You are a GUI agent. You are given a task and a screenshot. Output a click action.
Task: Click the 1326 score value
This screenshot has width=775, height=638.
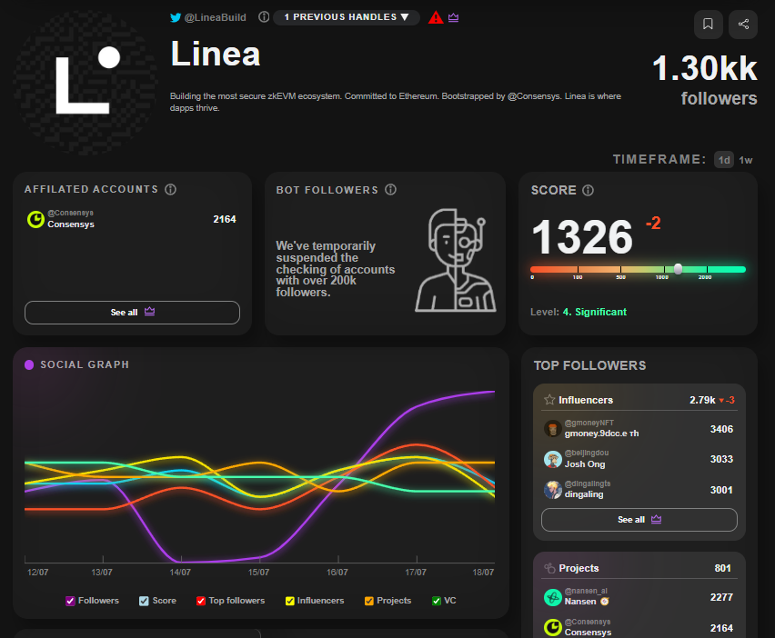(582, 237)
